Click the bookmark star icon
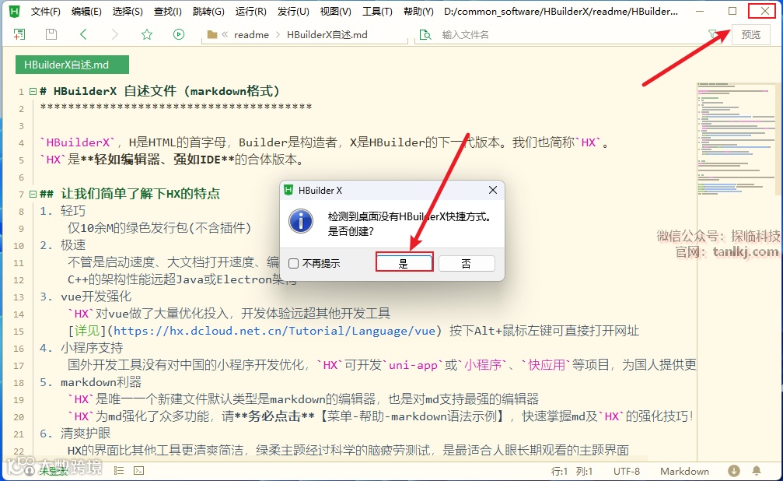Screen dimensions: 783x481 point(147,34)
